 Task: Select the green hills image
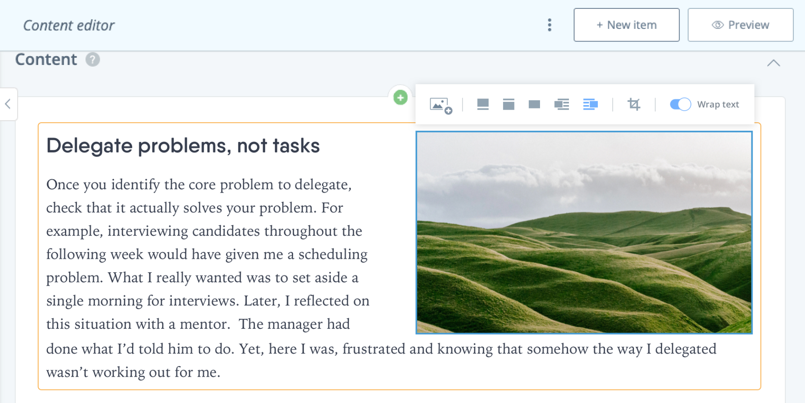tap(584, 232)
